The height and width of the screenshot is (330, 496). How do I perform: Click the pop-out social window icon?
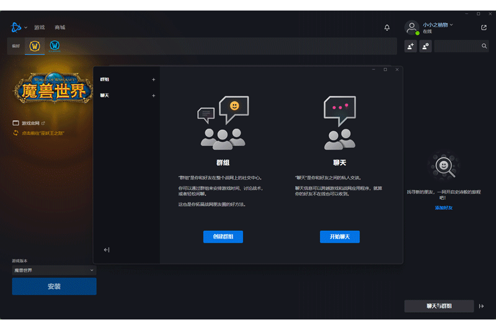click(484, 27)
